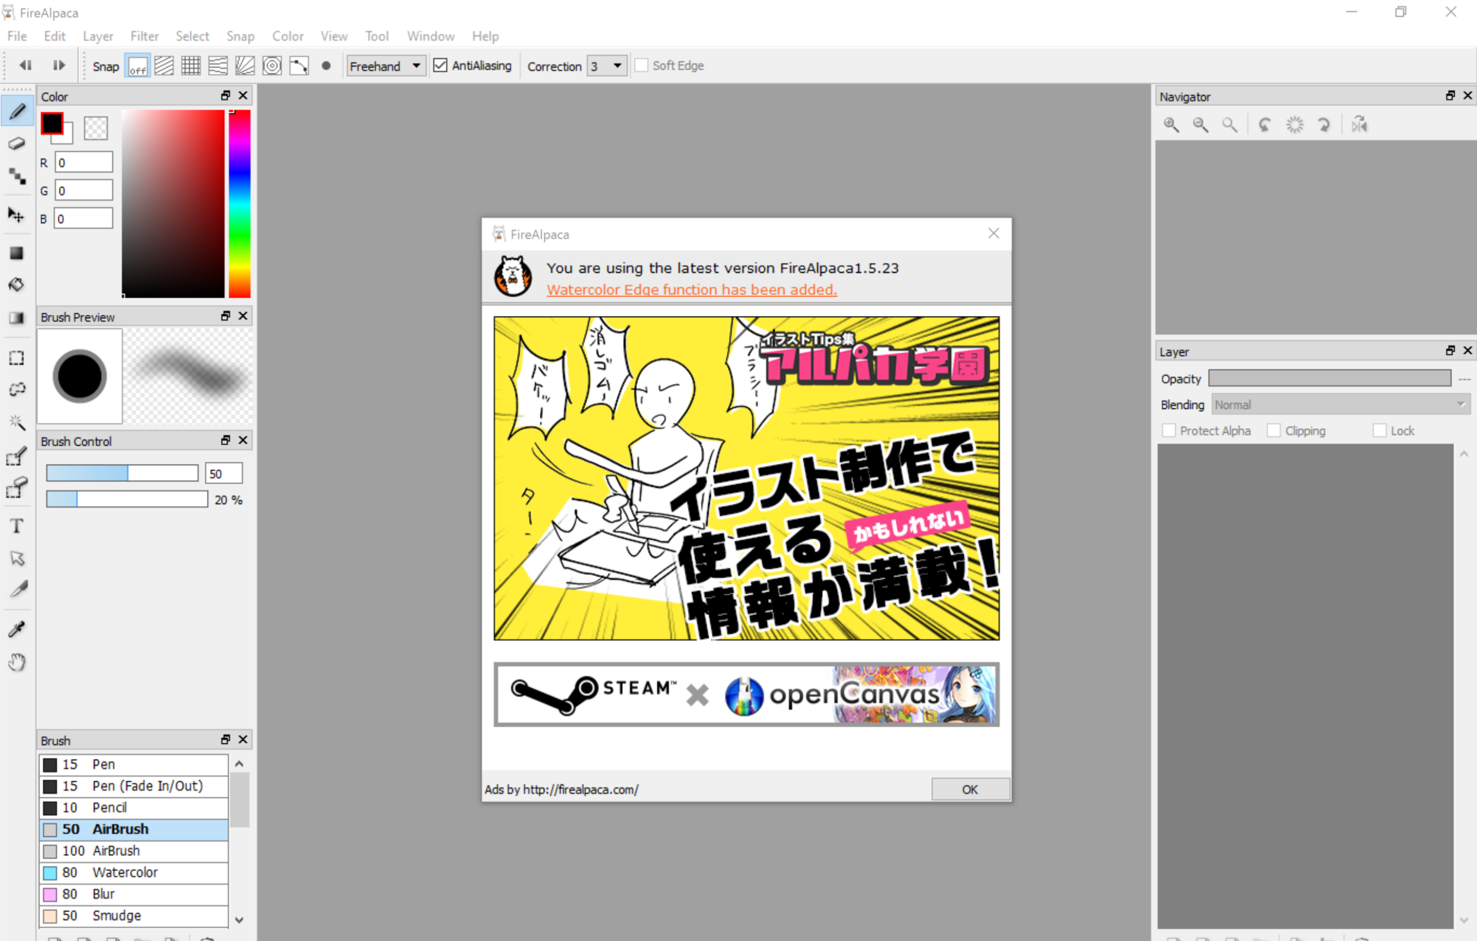Select the Eraser tool
Screen dimensions: 1477x941
point(17,144)
